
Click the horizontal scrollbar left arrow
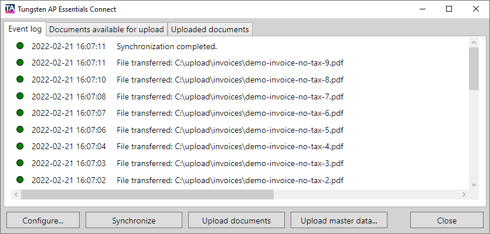[16, 194]
